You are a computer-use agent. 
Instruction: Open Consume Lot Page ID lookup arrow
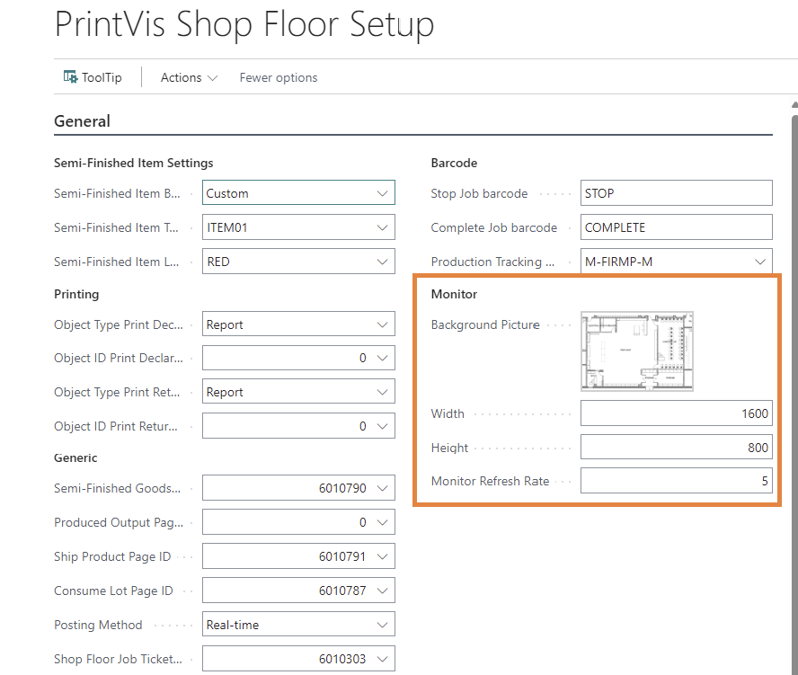click(382, 591)
